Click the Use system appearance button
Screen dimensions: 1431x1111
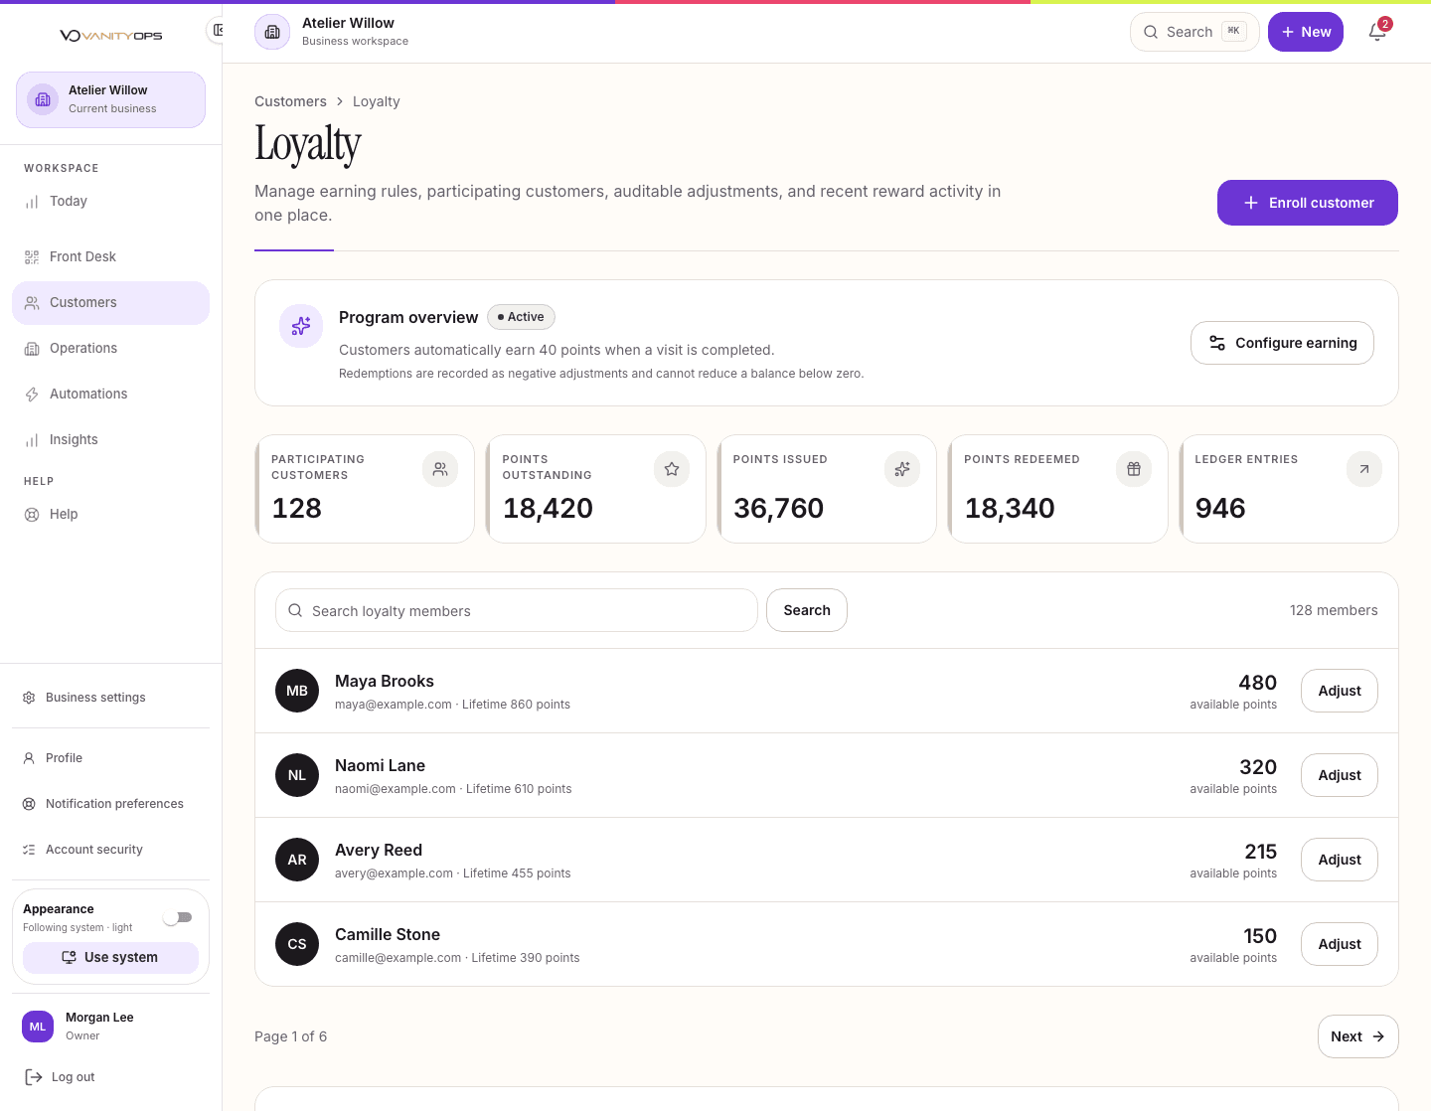[x=110, y=957]
